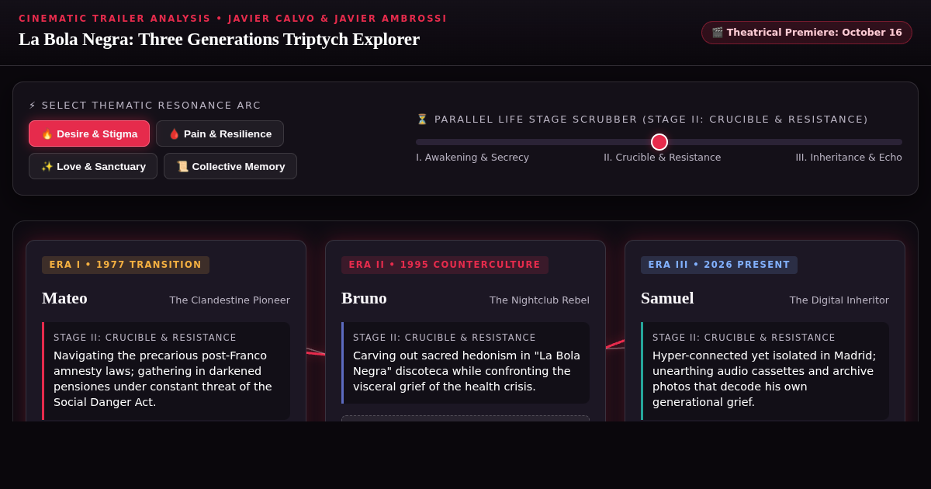
Task: Click the 'Select Thematic Resonance Arc' label
Action: pyautogui.click(x=145, y=105)
